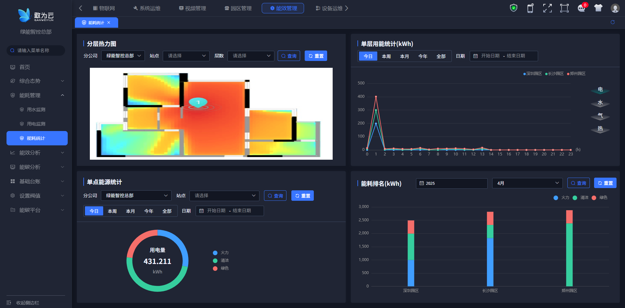Collapse the 能耗管理 sidebar menu
Image resolution: width=625 pixels, height=308 pixels.
pos(37,95)
